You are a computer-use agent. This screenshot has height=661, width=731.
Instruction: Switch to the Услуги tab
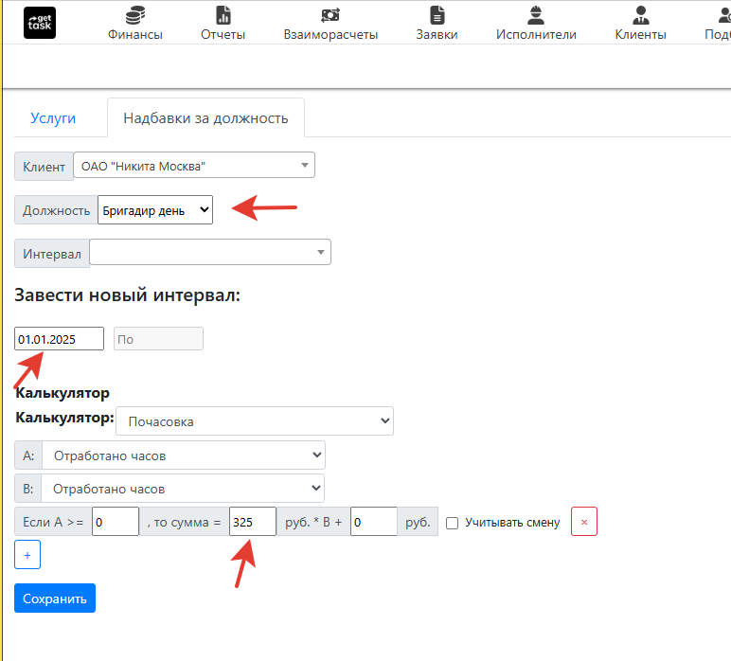53,118
